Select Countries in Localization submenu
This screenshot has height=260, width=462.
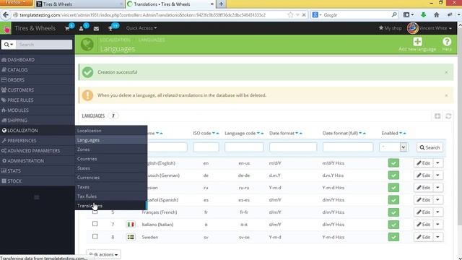coord(110,159)
